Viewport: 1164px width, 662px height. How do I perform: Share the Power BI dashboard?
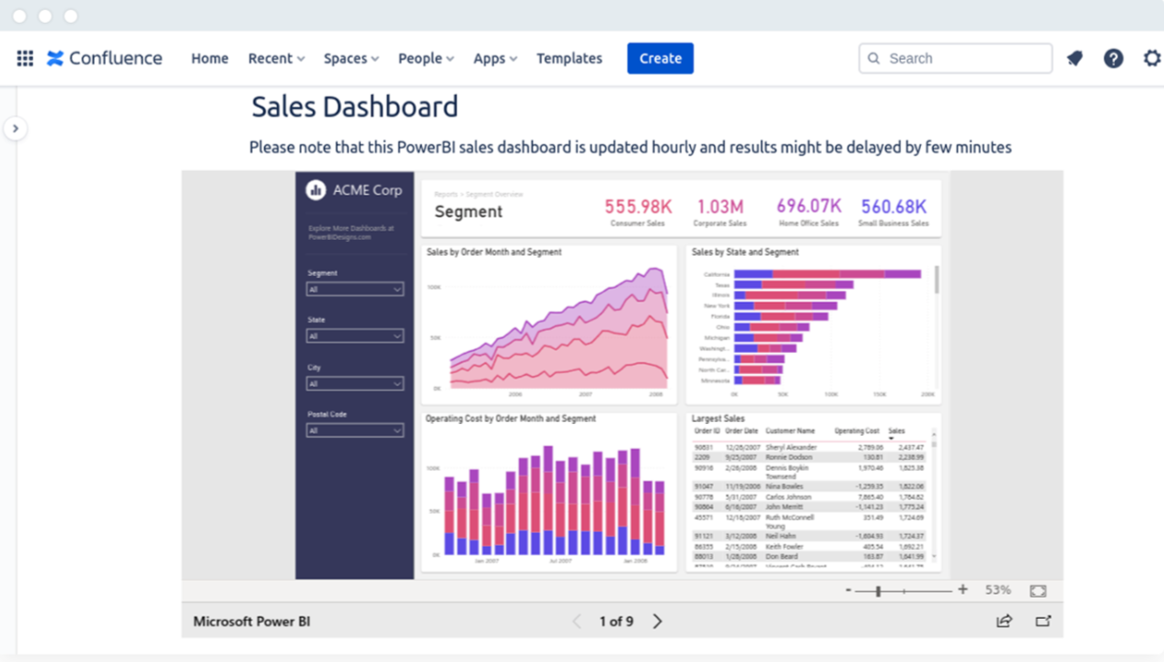[x=1003, y=621]
